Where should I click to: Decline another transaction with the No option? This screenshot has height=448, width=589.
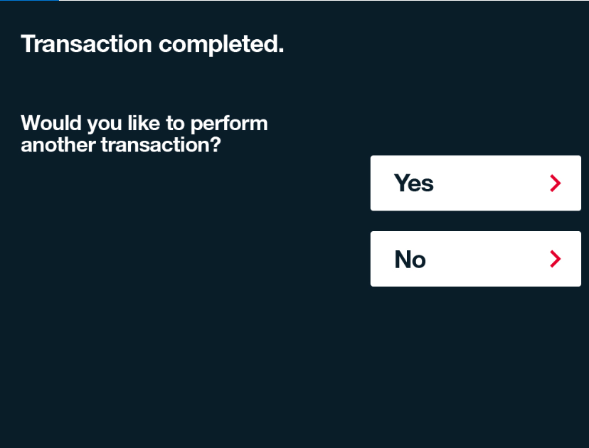[475, 259]
